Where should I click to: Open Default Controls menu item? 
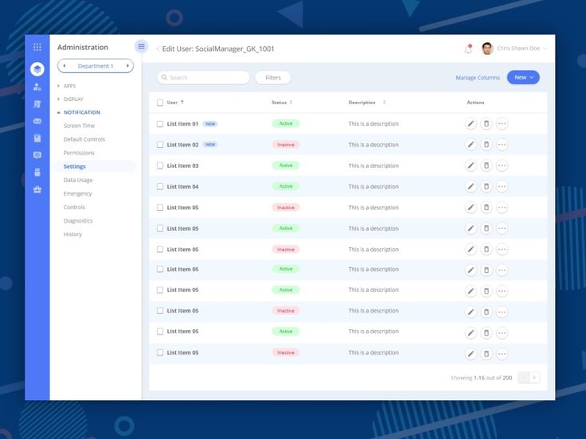point(84,139)
